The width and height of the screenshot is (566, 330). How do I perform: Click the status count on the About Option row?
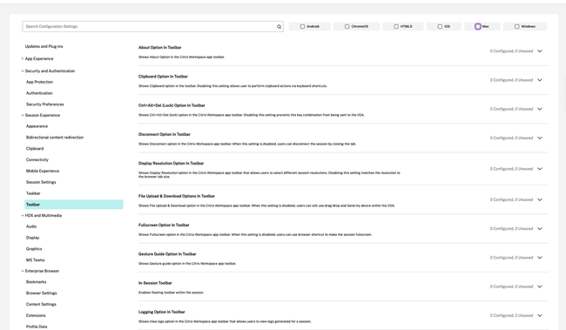click(511, 51)
